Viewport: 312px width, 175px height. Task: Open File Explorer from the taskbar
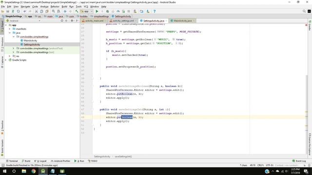24,171
